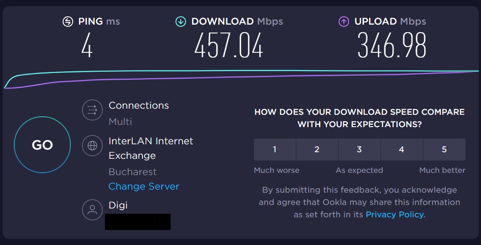The width and height of the screenshot is (481, 245).
Task: Start a new test with GO
Action: click(x=42, y=145)
